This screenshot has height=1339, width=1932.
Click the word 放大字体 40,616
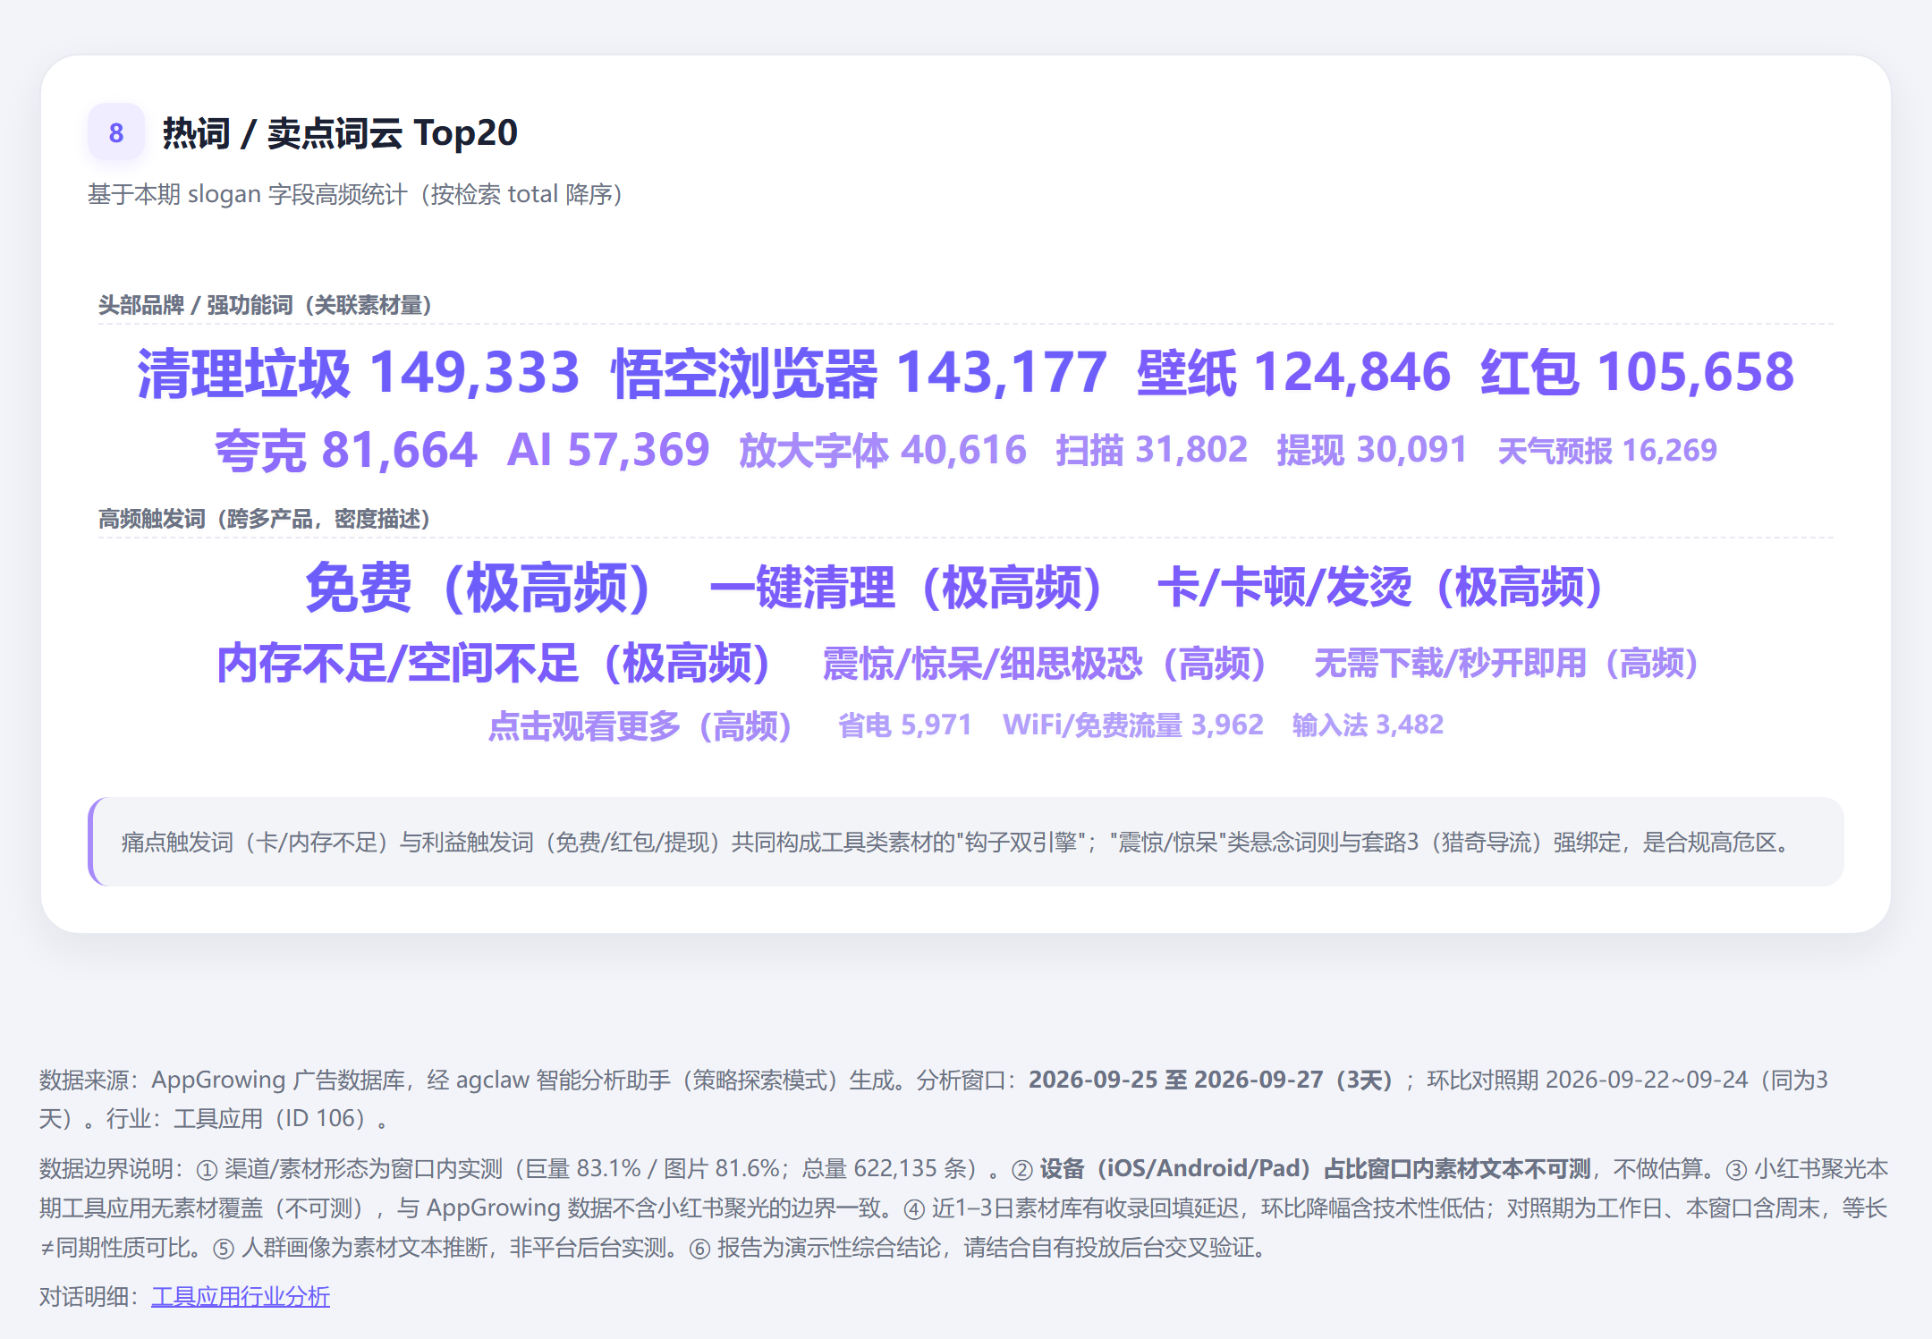pyautogui.click(x=883, y=450)
